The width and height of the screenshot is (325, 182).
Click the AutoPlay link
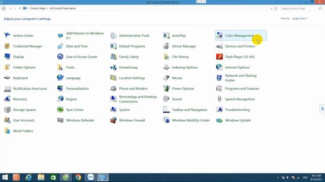click(179, 36)
